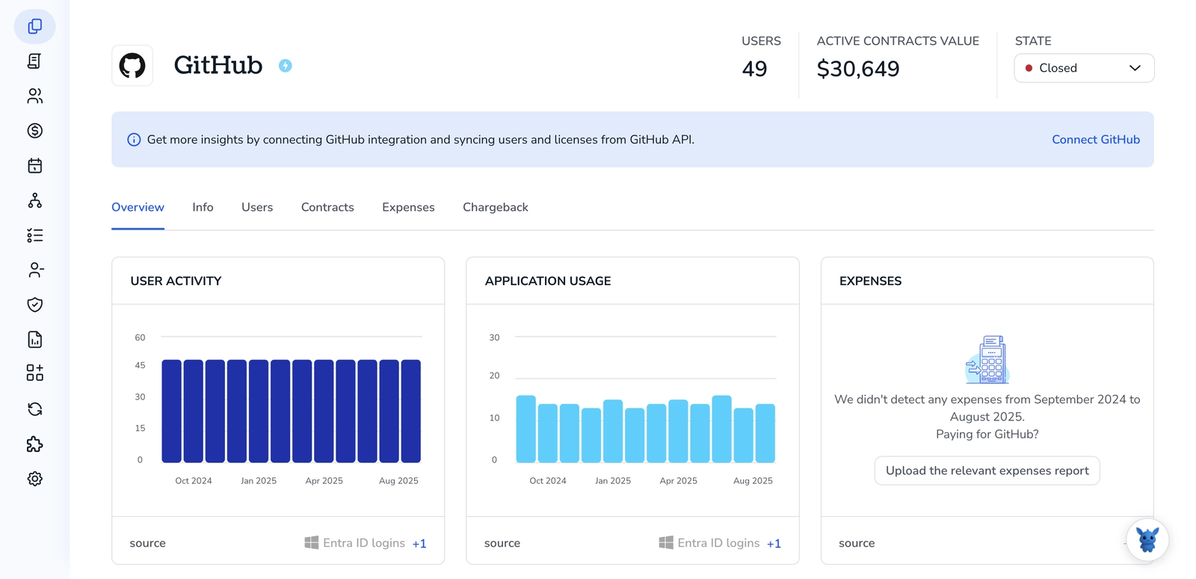The width and height of the screenshot is (1196, 579).
Task: Click the dollar sign expenses sidebar icon
Action: click(34, 131)
